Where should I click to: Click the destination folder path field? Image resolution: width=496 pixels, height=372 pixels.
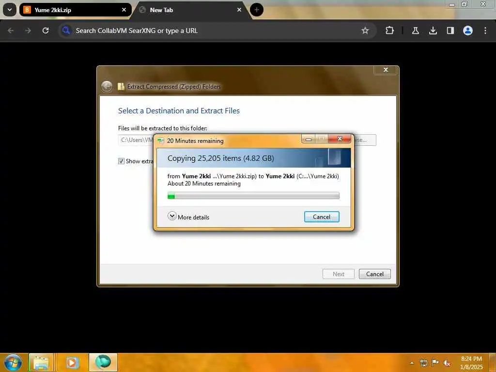[136, 140]
